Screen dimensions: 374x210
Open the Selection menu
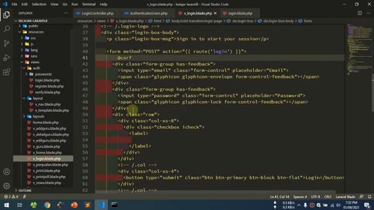[39, 4]
